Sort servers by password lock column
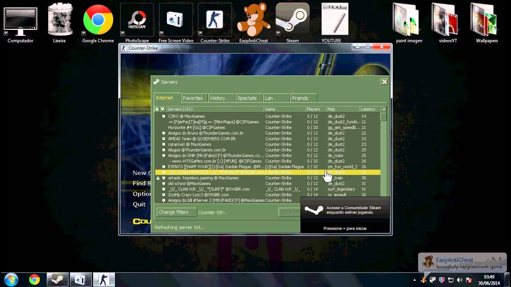Image resolution: width=511 pixels, height=287 pixels. 157,109
